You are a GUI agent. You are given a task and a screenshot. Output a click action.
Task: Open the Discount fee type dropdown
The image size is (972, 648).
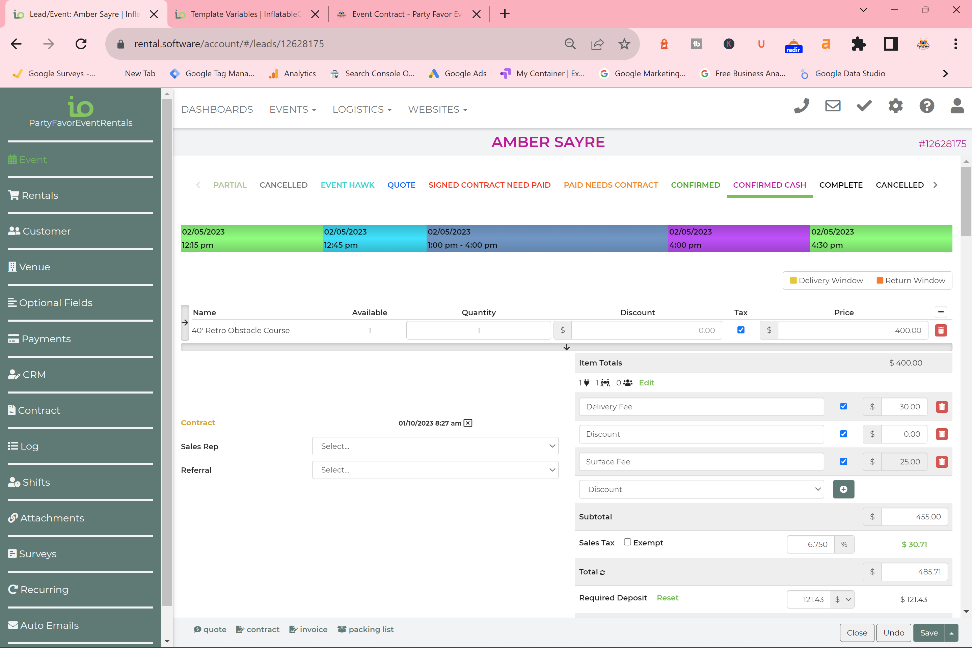701,489
